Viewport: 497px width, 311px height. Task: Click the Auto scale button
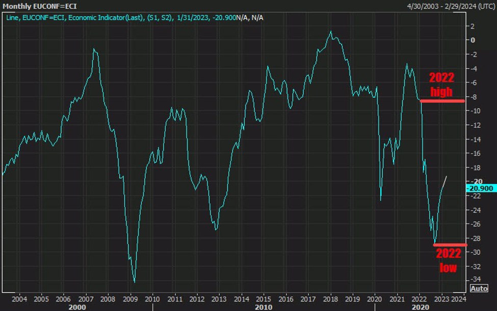(480, 287)
